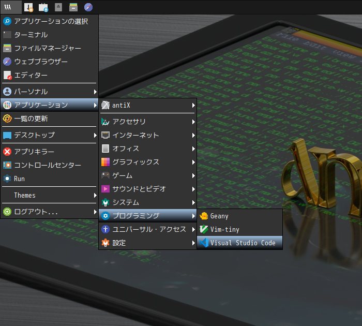Expand the ログアウト submenu arrow

pyautogui.click(x=95, y=212)
